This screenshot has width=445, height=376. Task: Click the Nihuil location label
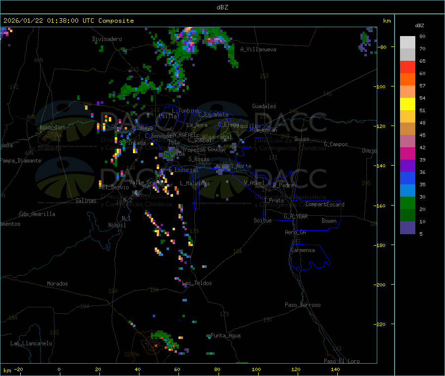117,225
